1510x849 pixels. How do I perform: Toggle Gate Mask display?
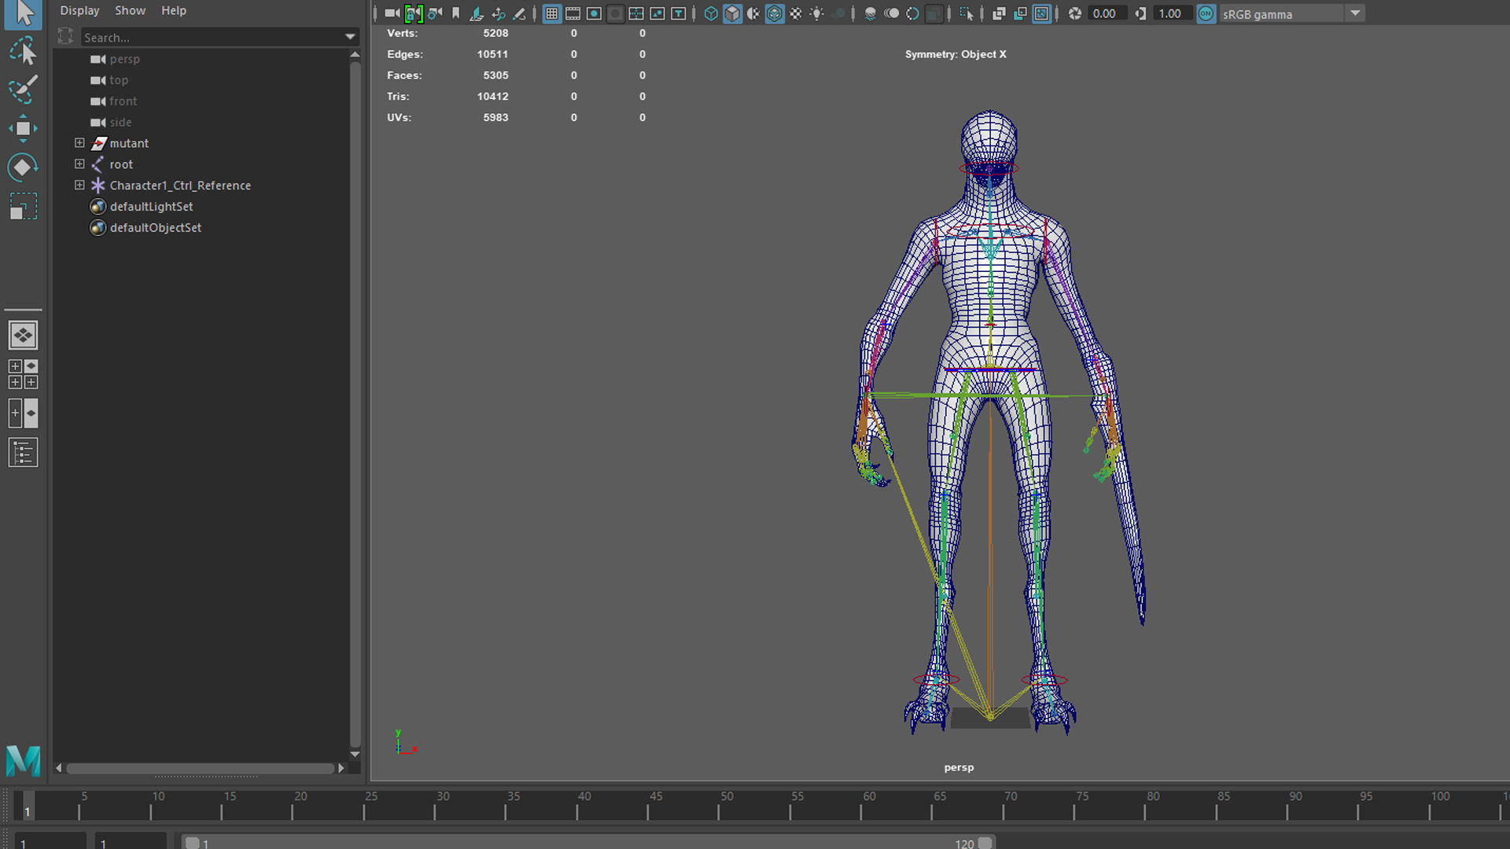point(615,13)
